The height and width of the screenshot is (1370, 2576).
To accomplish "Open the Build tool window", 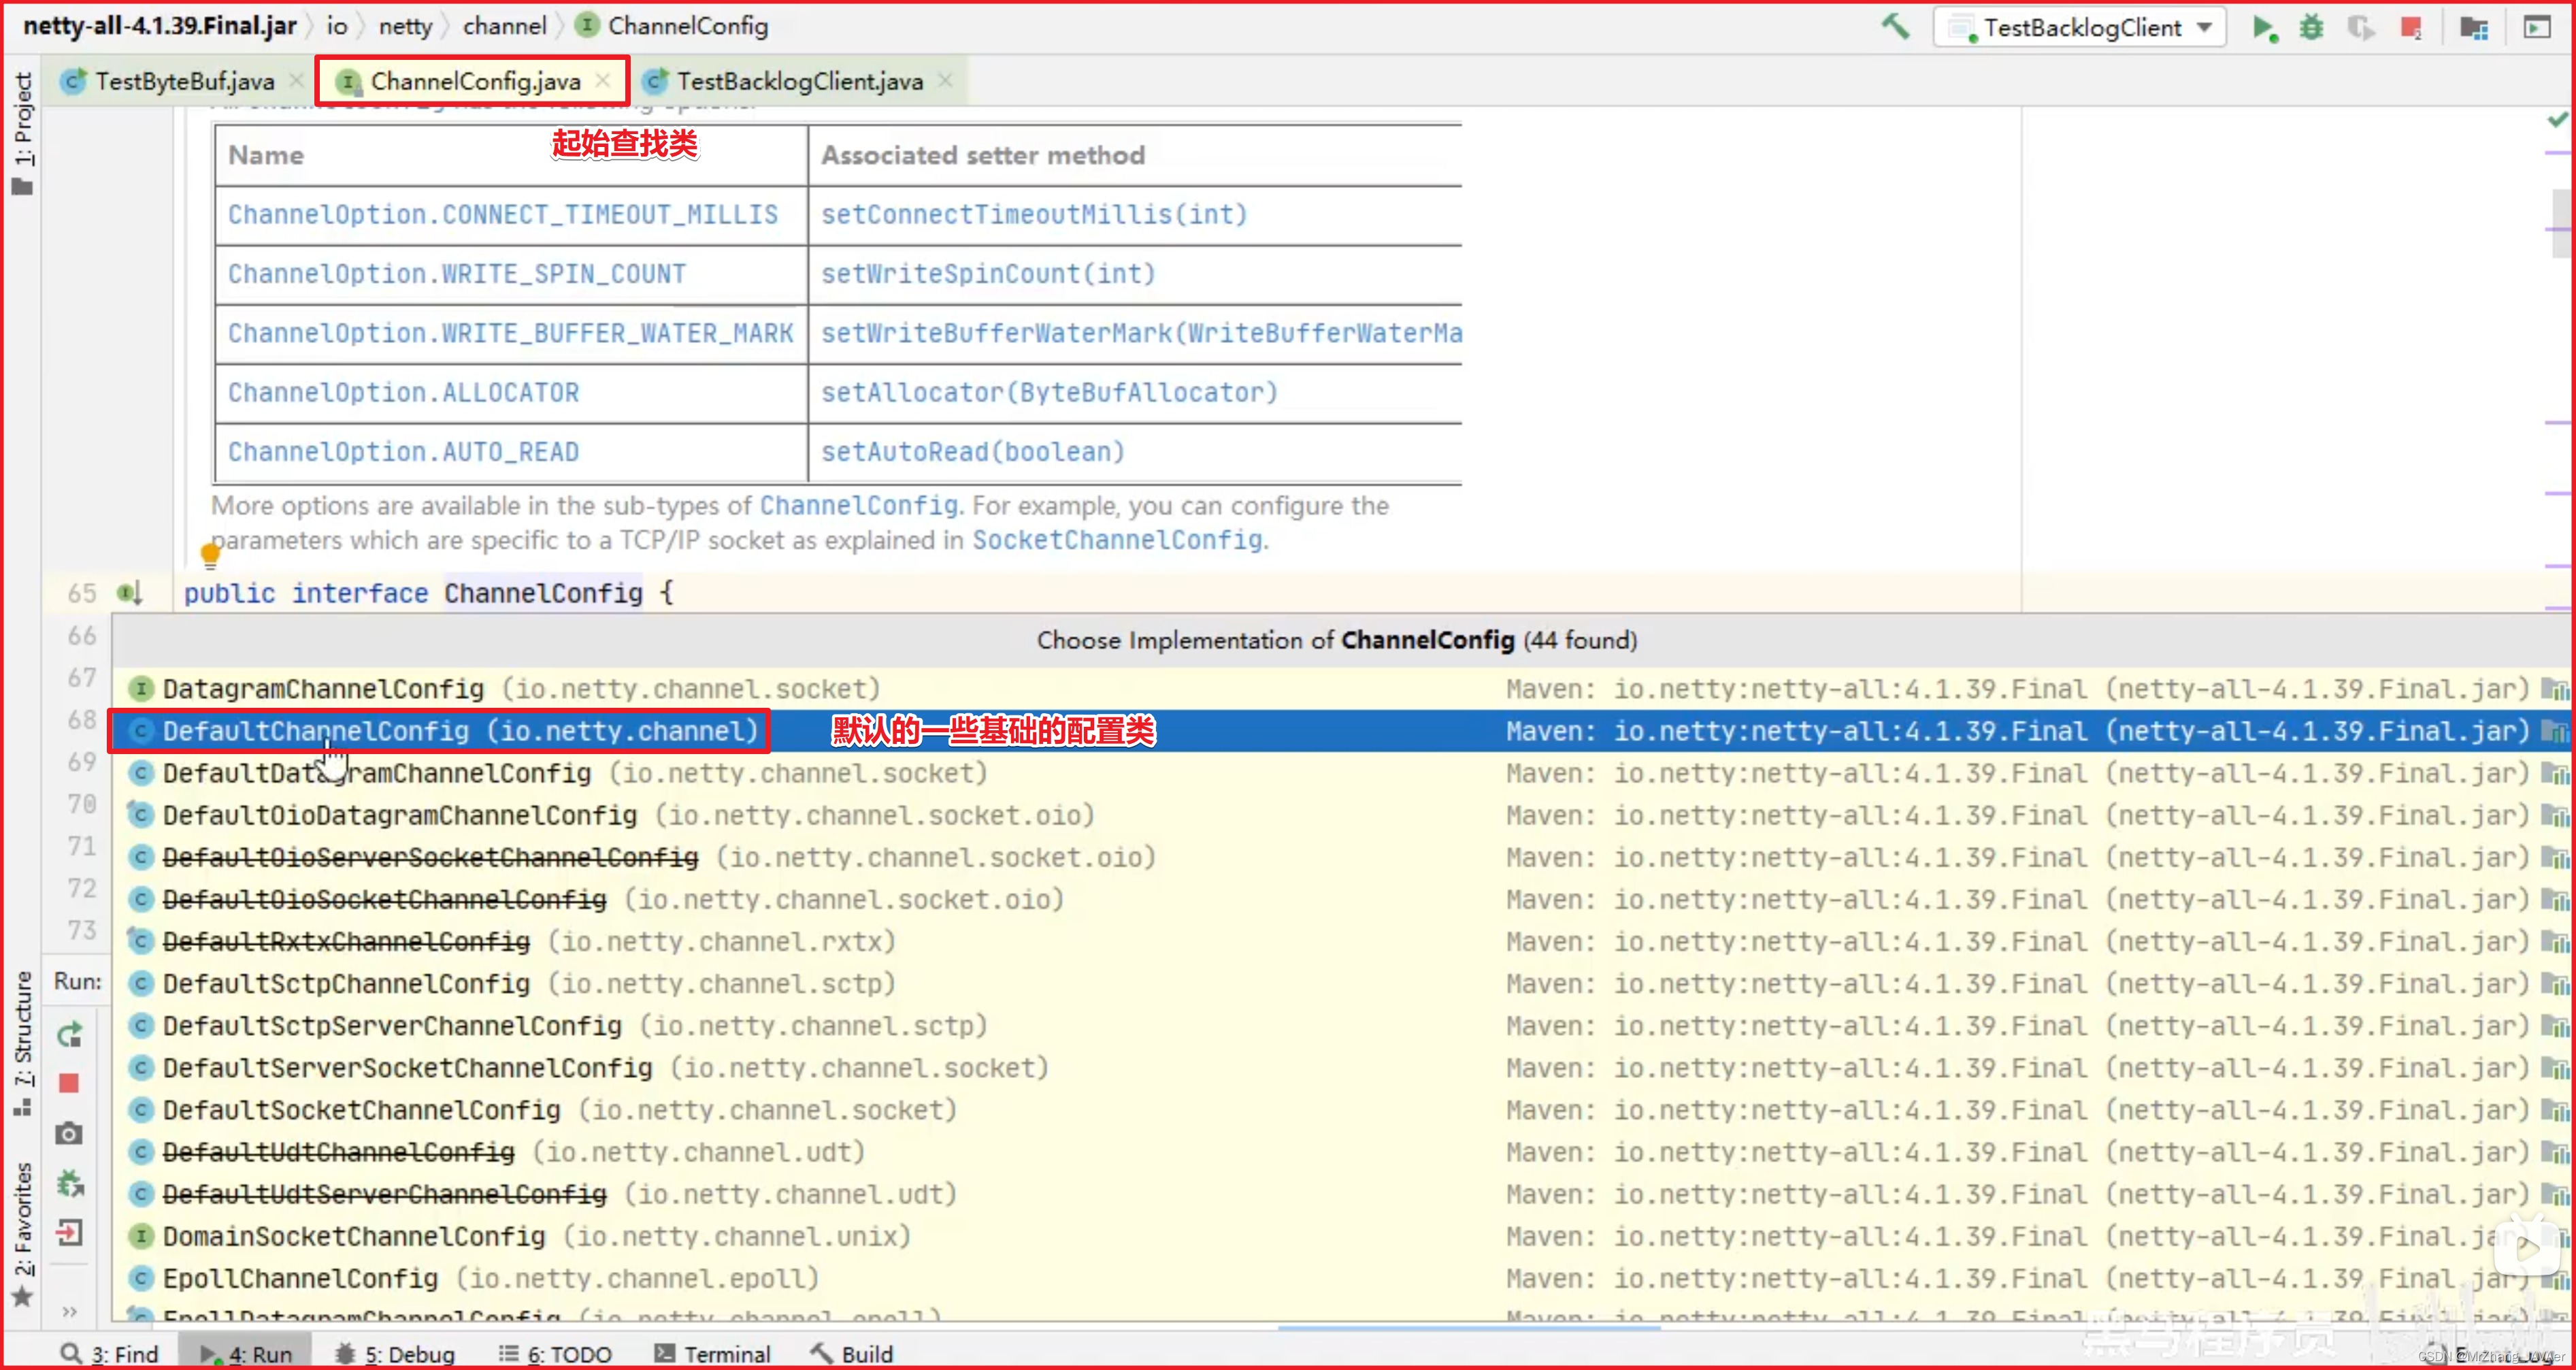I will (851, 1353).
